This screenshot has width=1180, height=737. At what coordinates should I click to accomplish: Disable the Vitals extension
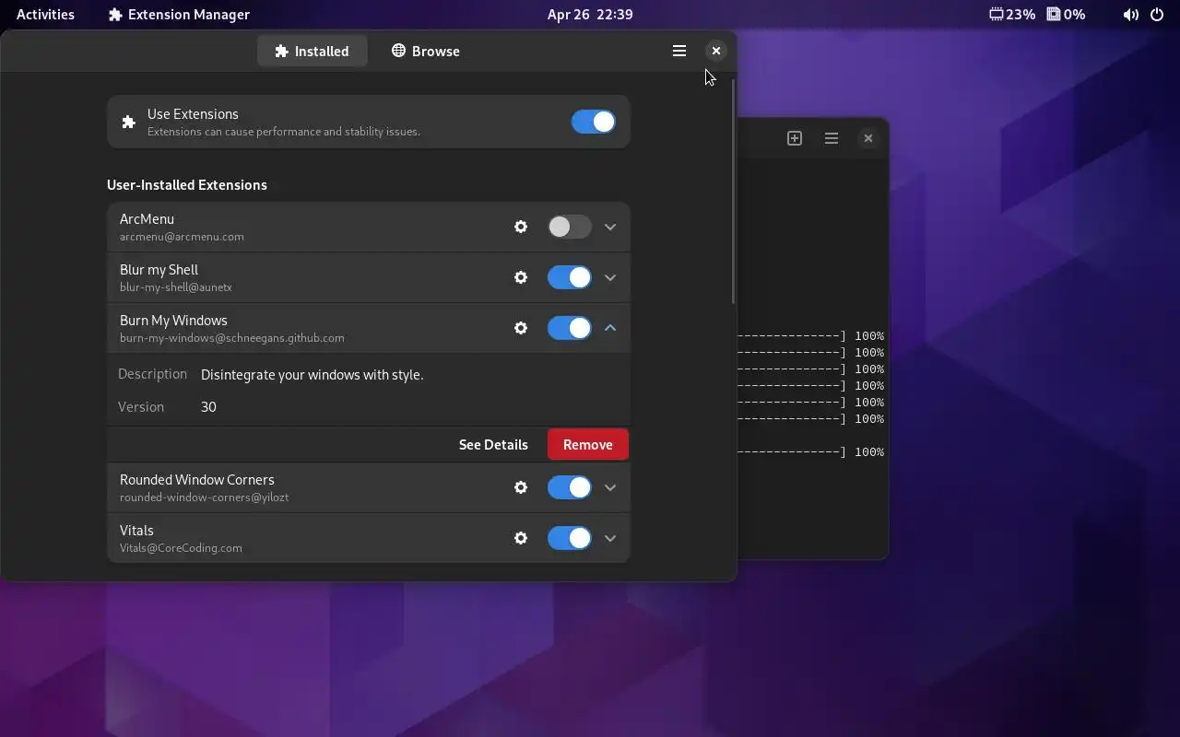(569, 538)
